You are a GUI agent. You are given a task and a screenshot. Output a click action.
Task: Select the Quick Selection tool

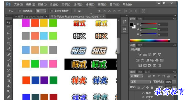tap(8, 38)
